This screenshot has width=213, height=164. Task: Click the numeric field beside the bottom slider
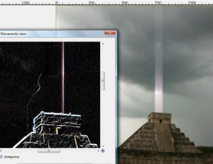coord(101,164)
